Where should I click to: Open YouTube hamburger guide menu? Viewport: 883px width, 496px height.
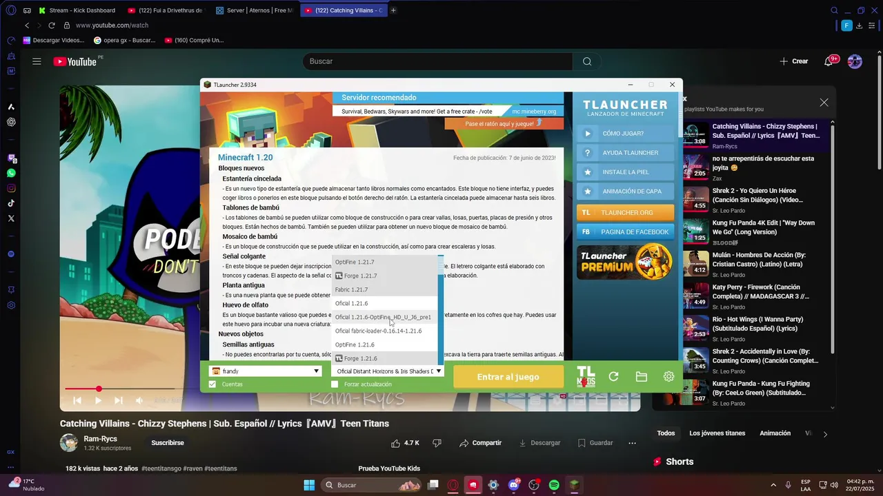(37, 61)
